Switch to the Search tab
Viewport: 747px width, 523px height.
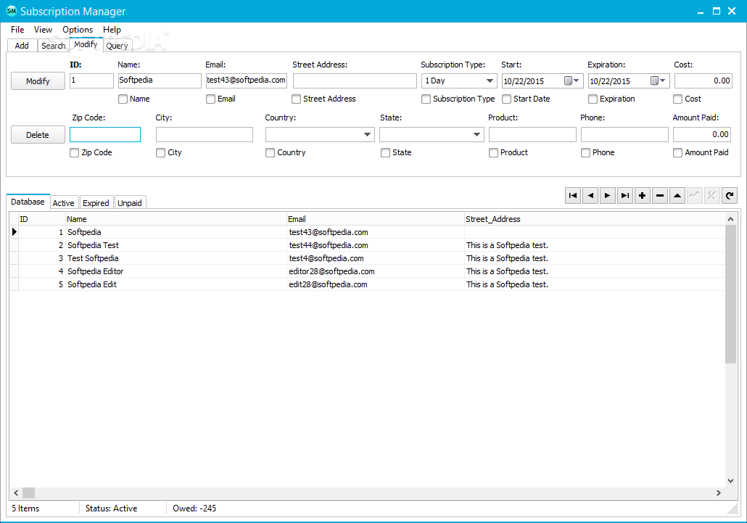(x=54, y=46)
